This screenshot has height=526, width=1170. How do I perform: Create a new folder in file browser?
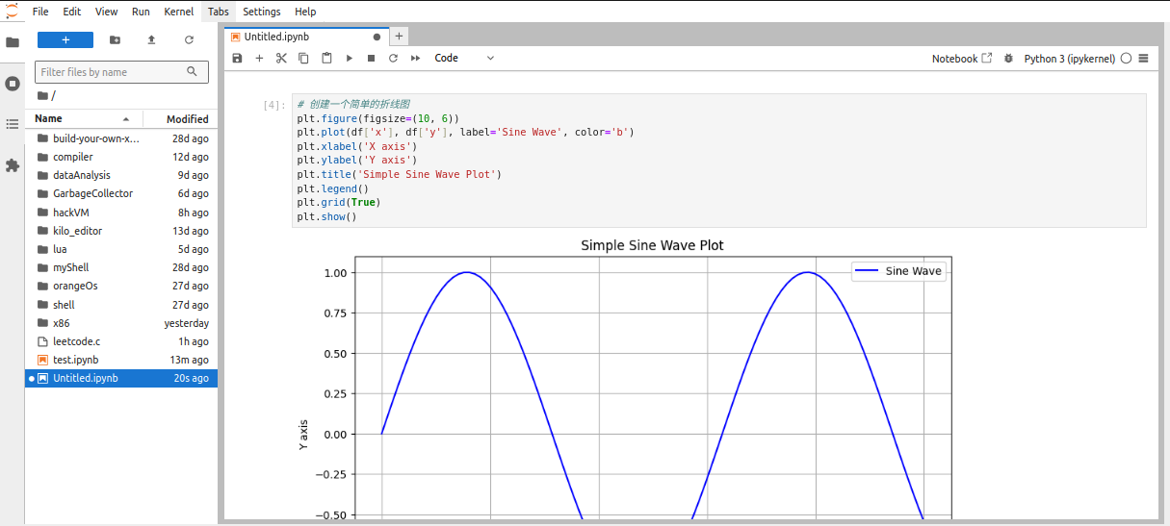pyautogui.click(x=116, y=39)
